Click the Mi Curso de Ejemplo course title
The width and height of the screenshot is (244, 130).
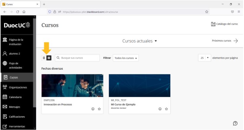point(123,105)
